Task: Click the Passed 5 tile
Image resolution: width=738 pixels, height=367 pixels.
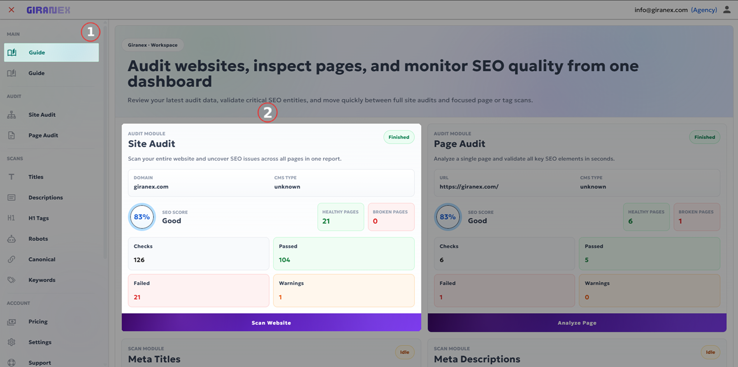Action: 650,254
